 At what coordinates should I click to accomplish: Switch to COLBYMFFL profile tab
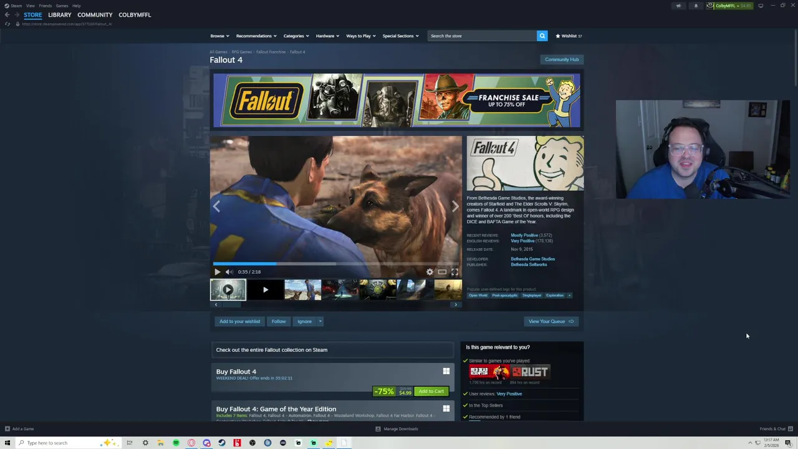click(135, 14)
